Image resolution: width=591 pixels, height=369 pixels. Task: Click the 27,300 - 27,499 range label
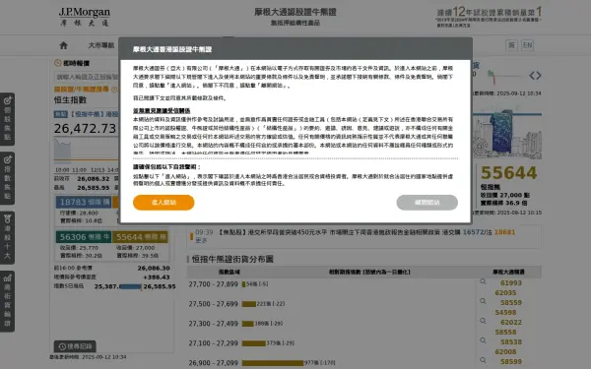tap(214, 324)
